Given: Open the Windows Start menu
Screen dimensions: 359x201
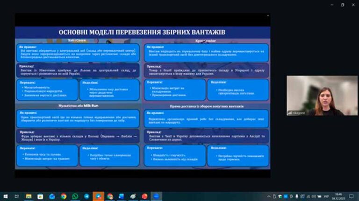Looking at the screenshot, I should pyautogui.click(x=5, y=196).
